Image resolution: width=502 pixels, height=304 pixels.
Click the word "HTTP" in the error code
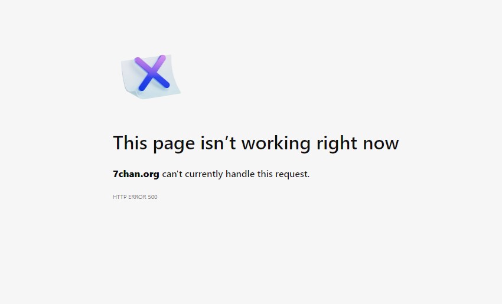pyautogui.click(x=120, y=197)
